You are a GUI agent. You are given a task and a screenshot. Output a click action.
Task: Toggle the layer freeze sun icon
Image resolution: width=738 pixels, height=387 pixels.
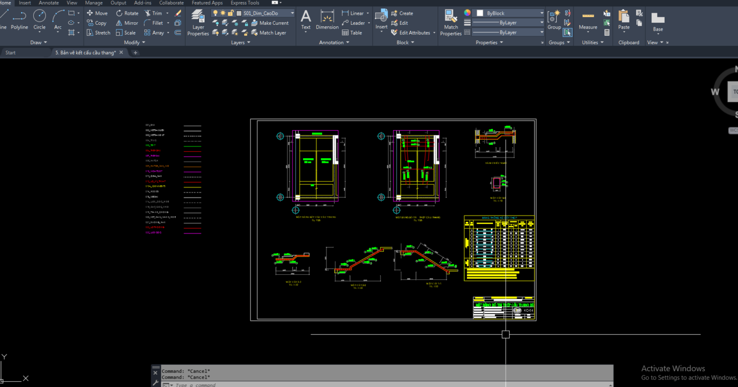(x=223, y=13)
